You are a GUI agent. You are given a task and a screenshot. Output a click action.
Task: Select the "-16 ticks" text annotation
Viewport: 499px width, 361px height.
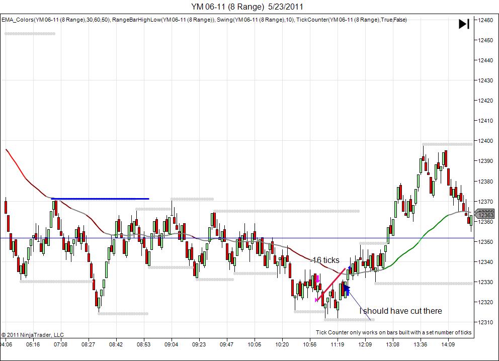[325, 260]
